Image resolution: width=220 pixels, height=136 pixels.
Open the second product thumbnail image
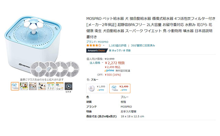[x=24, y=86]
